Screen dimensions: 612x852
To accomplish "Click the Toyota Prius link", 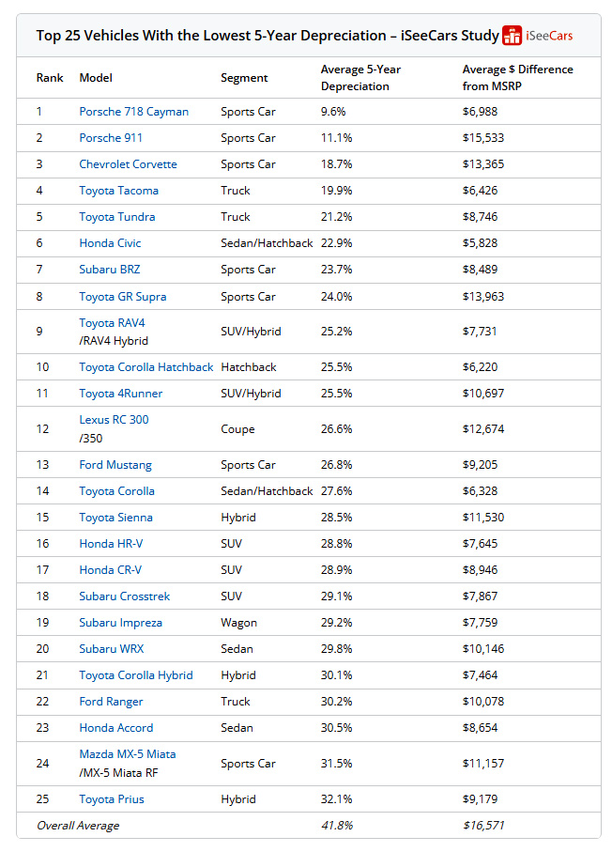I will point(111,799).
